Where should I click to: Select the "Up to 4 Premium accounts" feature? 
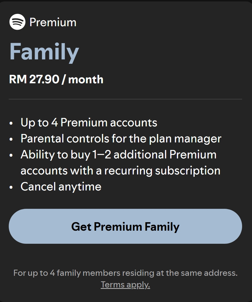[89, 123]
